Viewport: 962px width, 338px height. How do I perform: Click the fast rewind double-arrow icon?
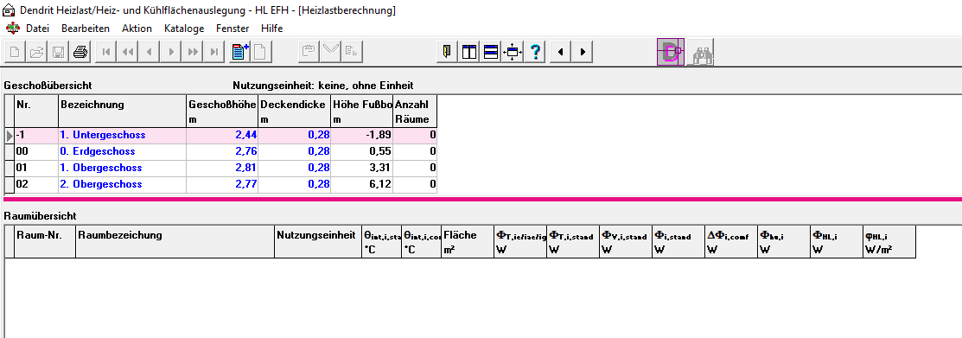coord(128,52)
